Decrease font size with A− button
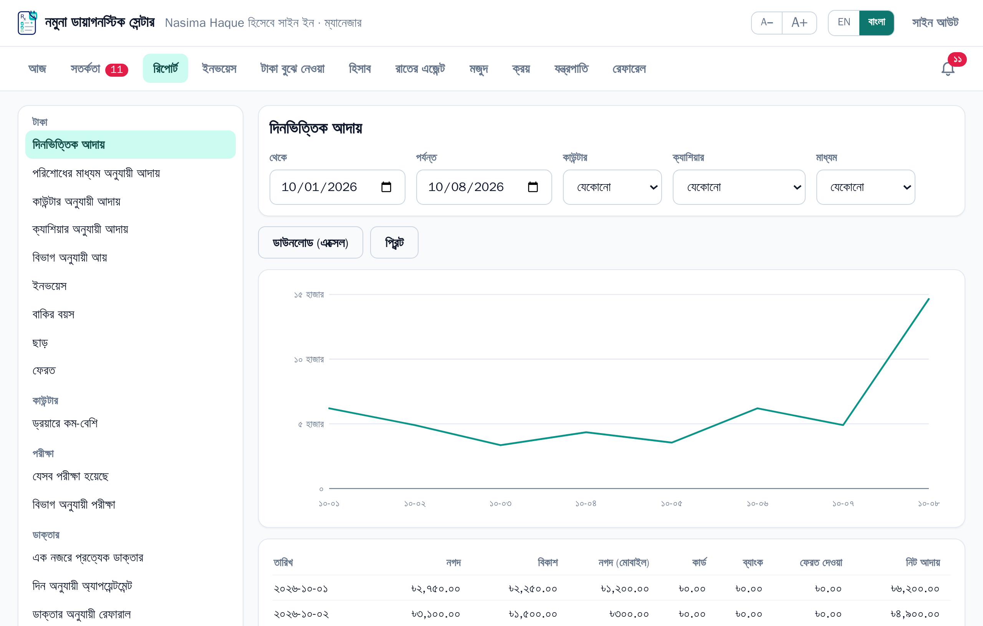 (x=767, y=23)
